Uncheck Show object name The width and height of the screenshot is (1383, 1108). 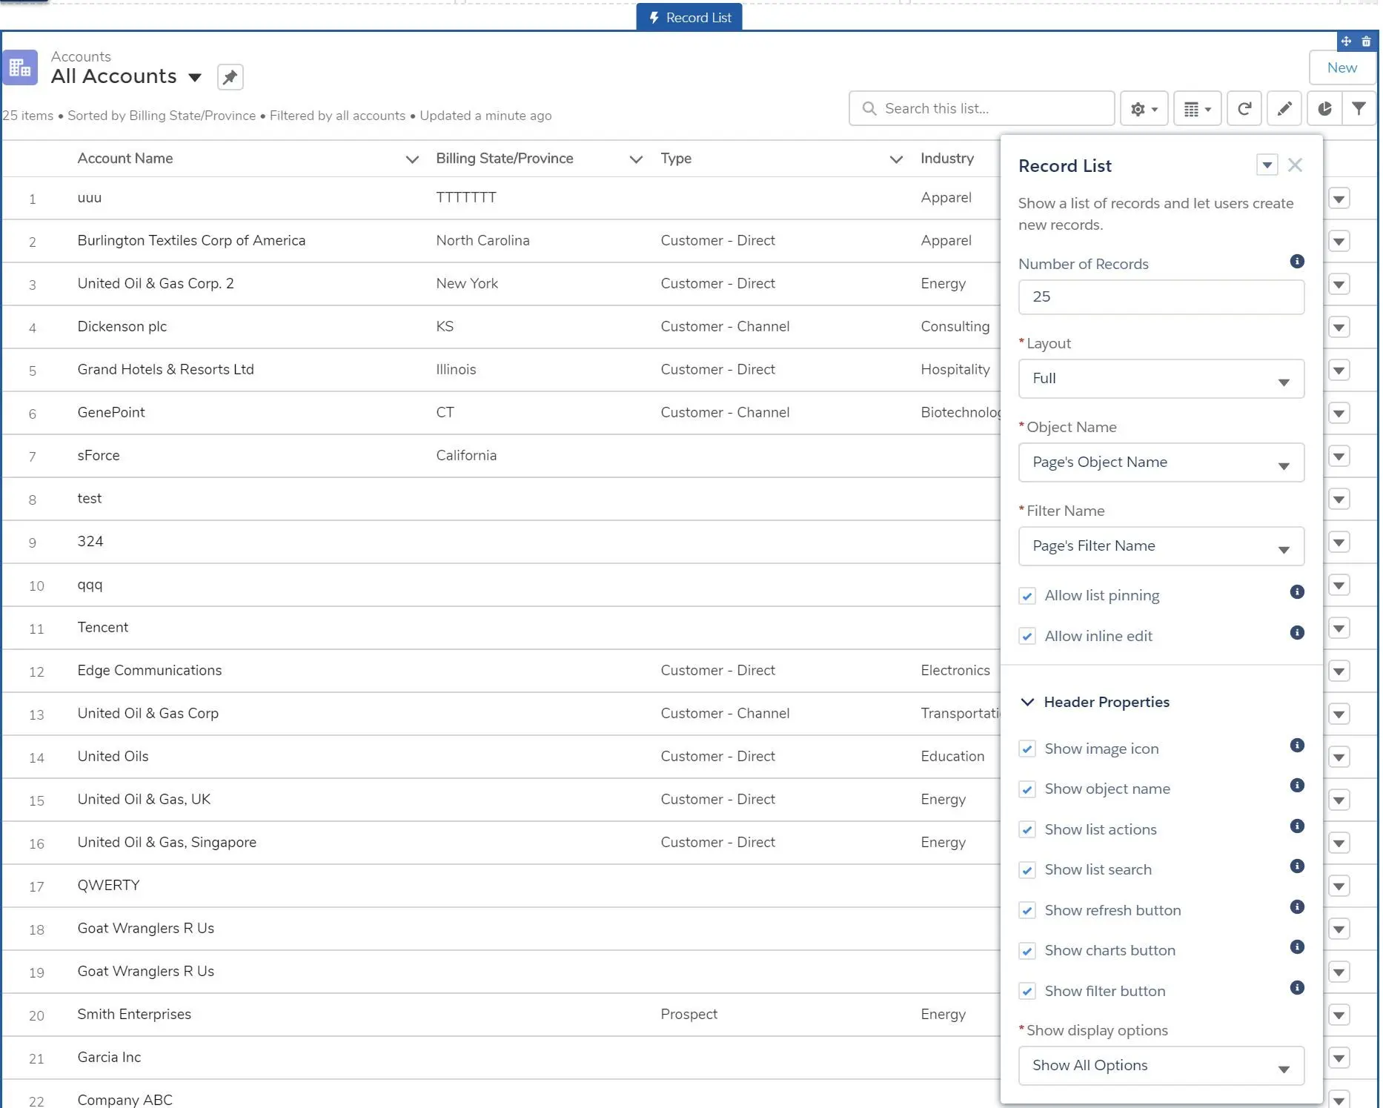coord(1027,789)
